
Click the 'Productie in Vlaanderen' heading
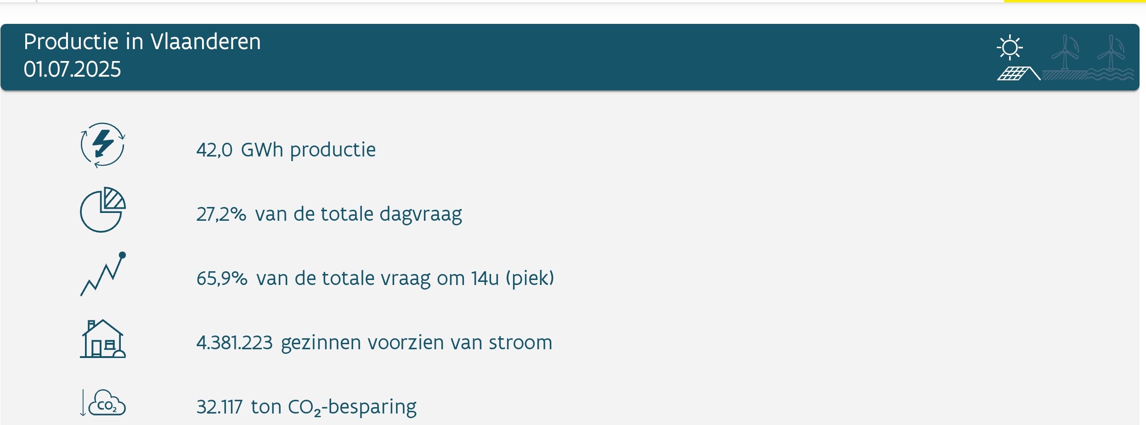(x=142, y=42)
